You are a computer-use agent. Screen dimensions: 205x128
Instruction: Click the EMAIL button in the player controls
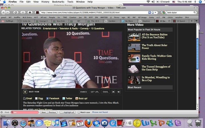coord(106,92)
